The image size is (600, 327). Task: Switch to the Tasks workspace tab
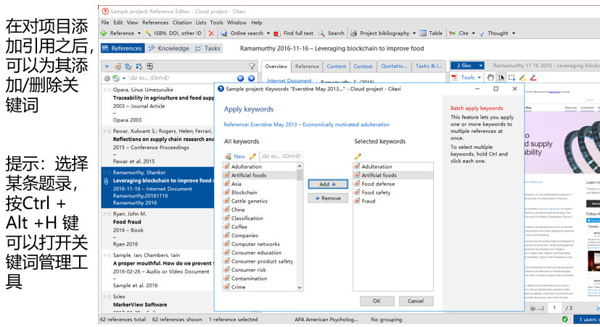(x=207, y=48)
